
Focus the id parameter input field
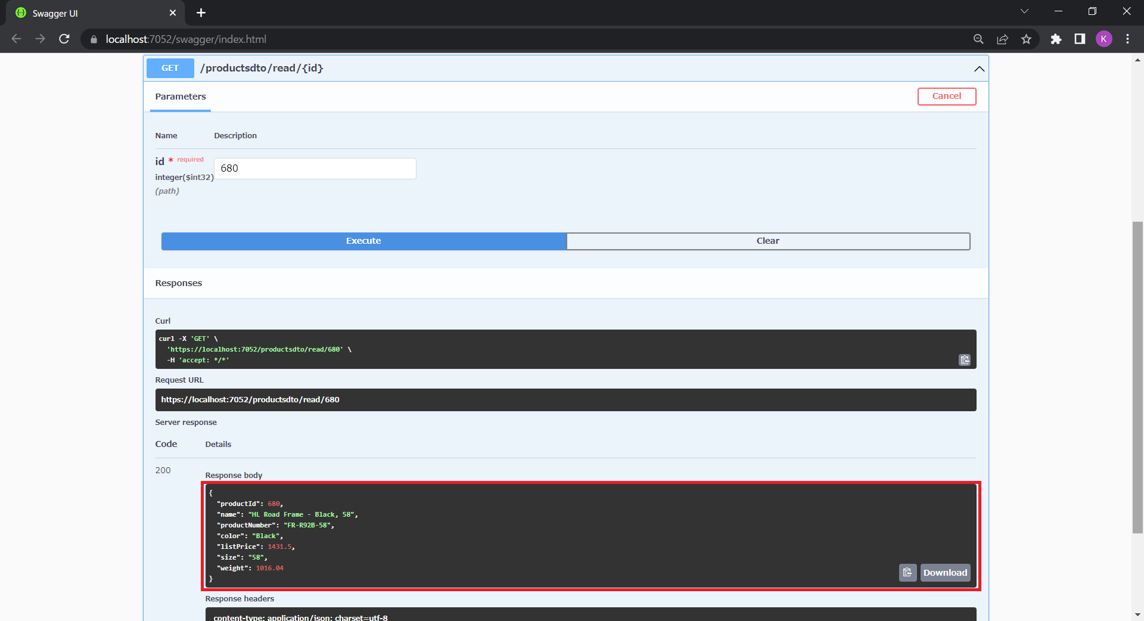click(315, 168)
